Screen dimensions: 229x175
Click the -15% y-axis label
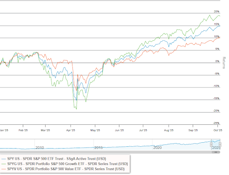click(216, 98)
